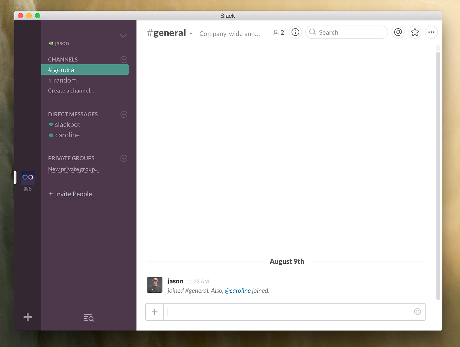The height and width of the screenshot is (347, 460).
Task: Start a new direct message with plus icon
Action: (x=124, y=114)
